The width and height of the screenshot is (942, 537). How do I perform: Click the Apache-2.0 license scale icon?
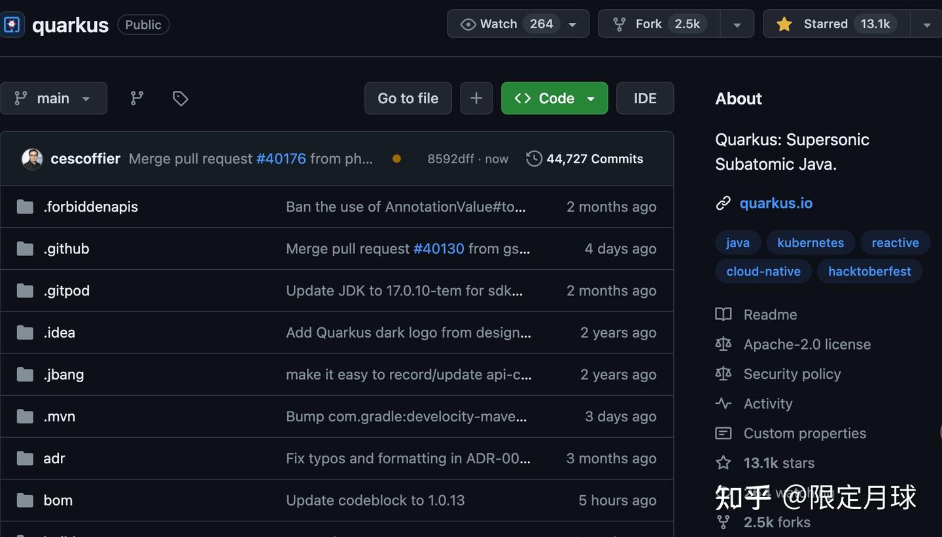723,344
